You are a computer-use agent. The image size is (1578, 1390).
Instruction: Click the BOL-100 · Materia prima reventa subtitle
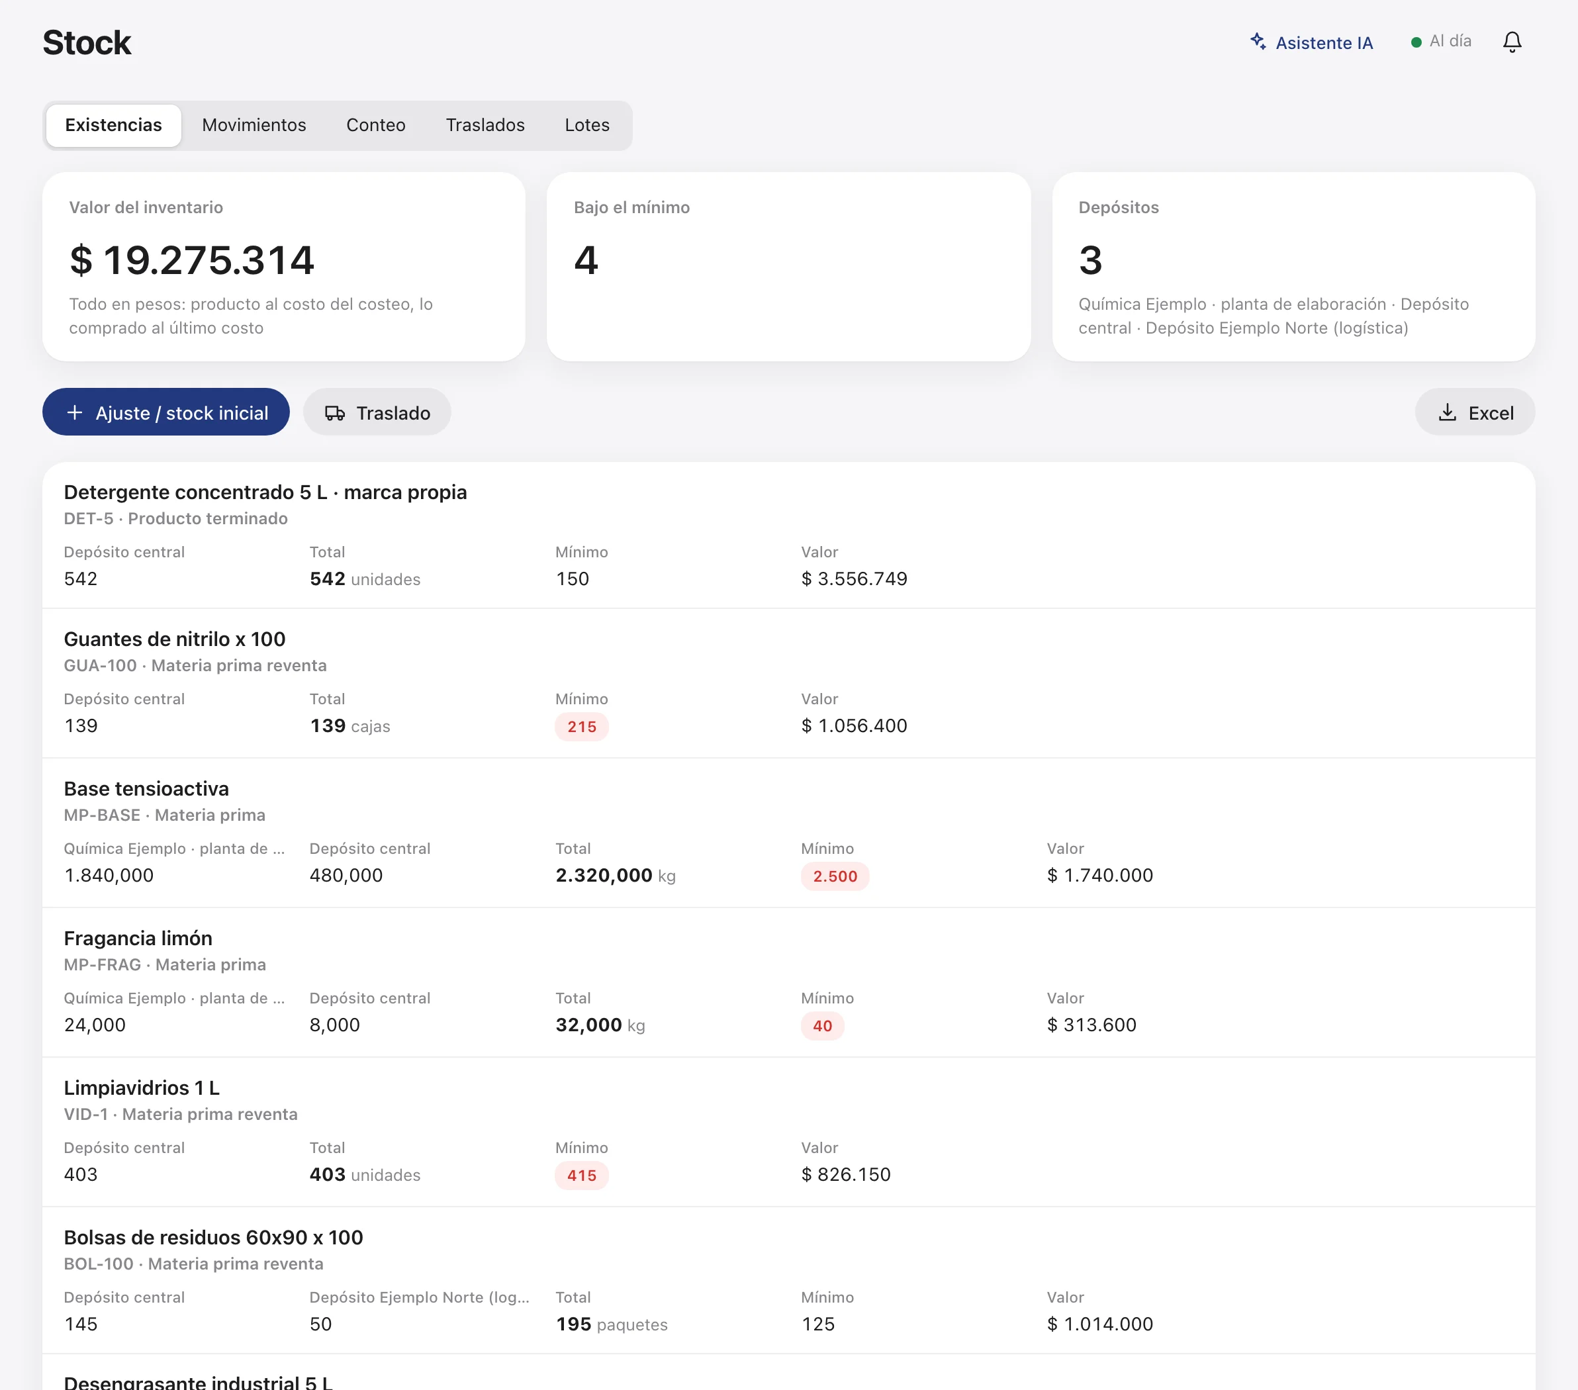[194, 1264]
